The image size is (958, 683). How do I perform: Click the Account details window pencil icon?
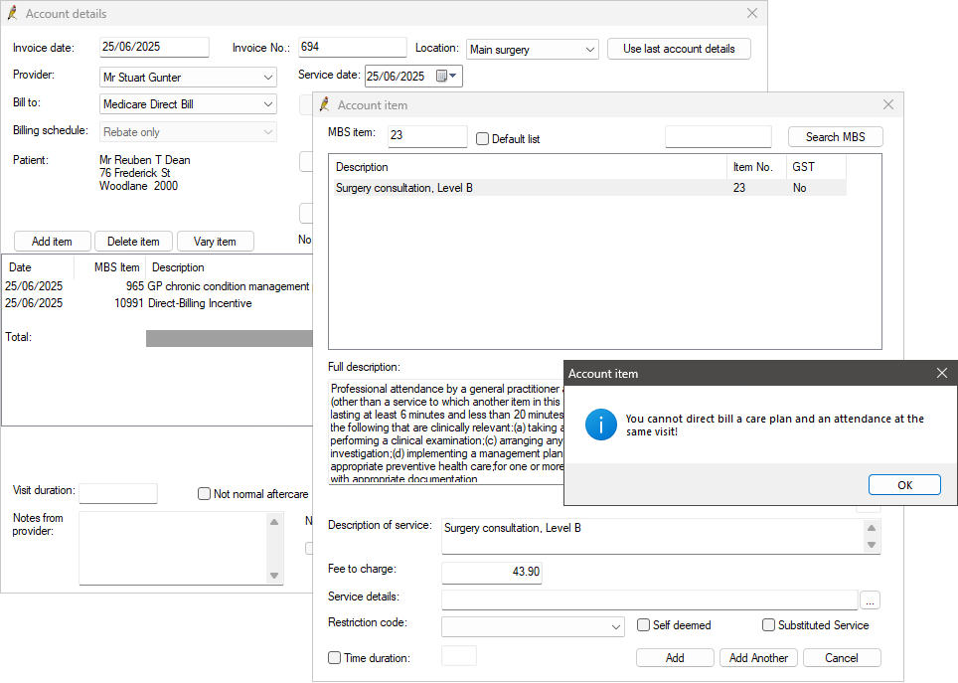[x=12, y=13]
